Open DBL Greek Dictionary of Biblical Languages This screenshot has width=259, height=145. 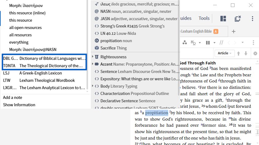click(44, 58)
